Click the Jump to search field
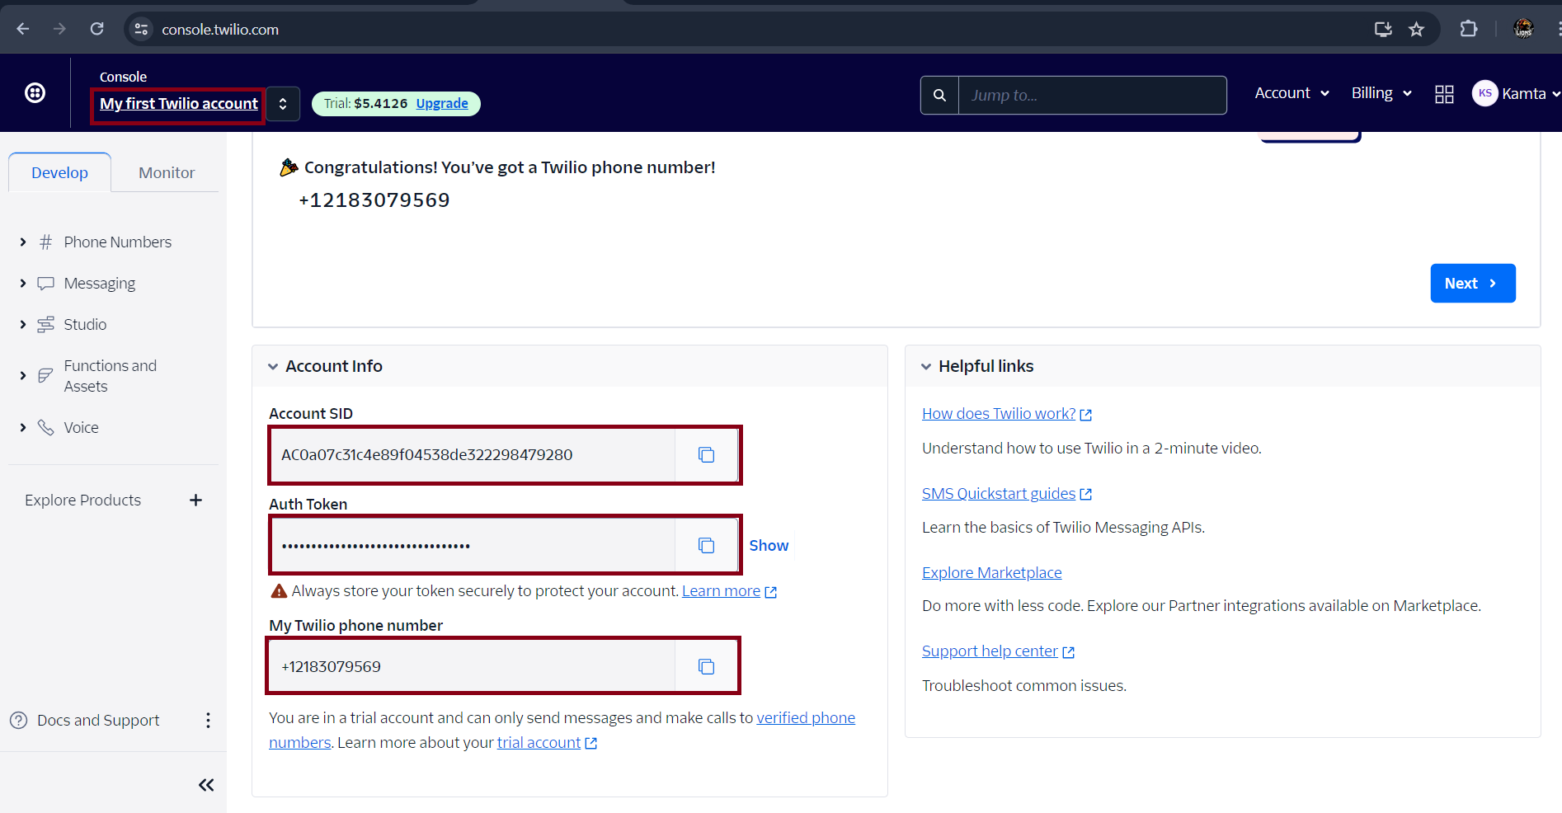 1091,96
